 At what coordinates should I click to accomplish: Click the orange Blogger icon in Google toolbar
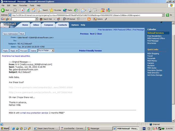pos(89,19)
